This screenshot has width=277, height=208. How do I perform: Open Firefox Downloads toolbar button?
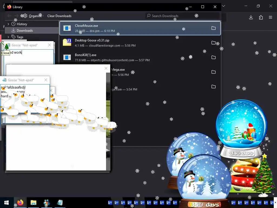click(x=251, y=17)
